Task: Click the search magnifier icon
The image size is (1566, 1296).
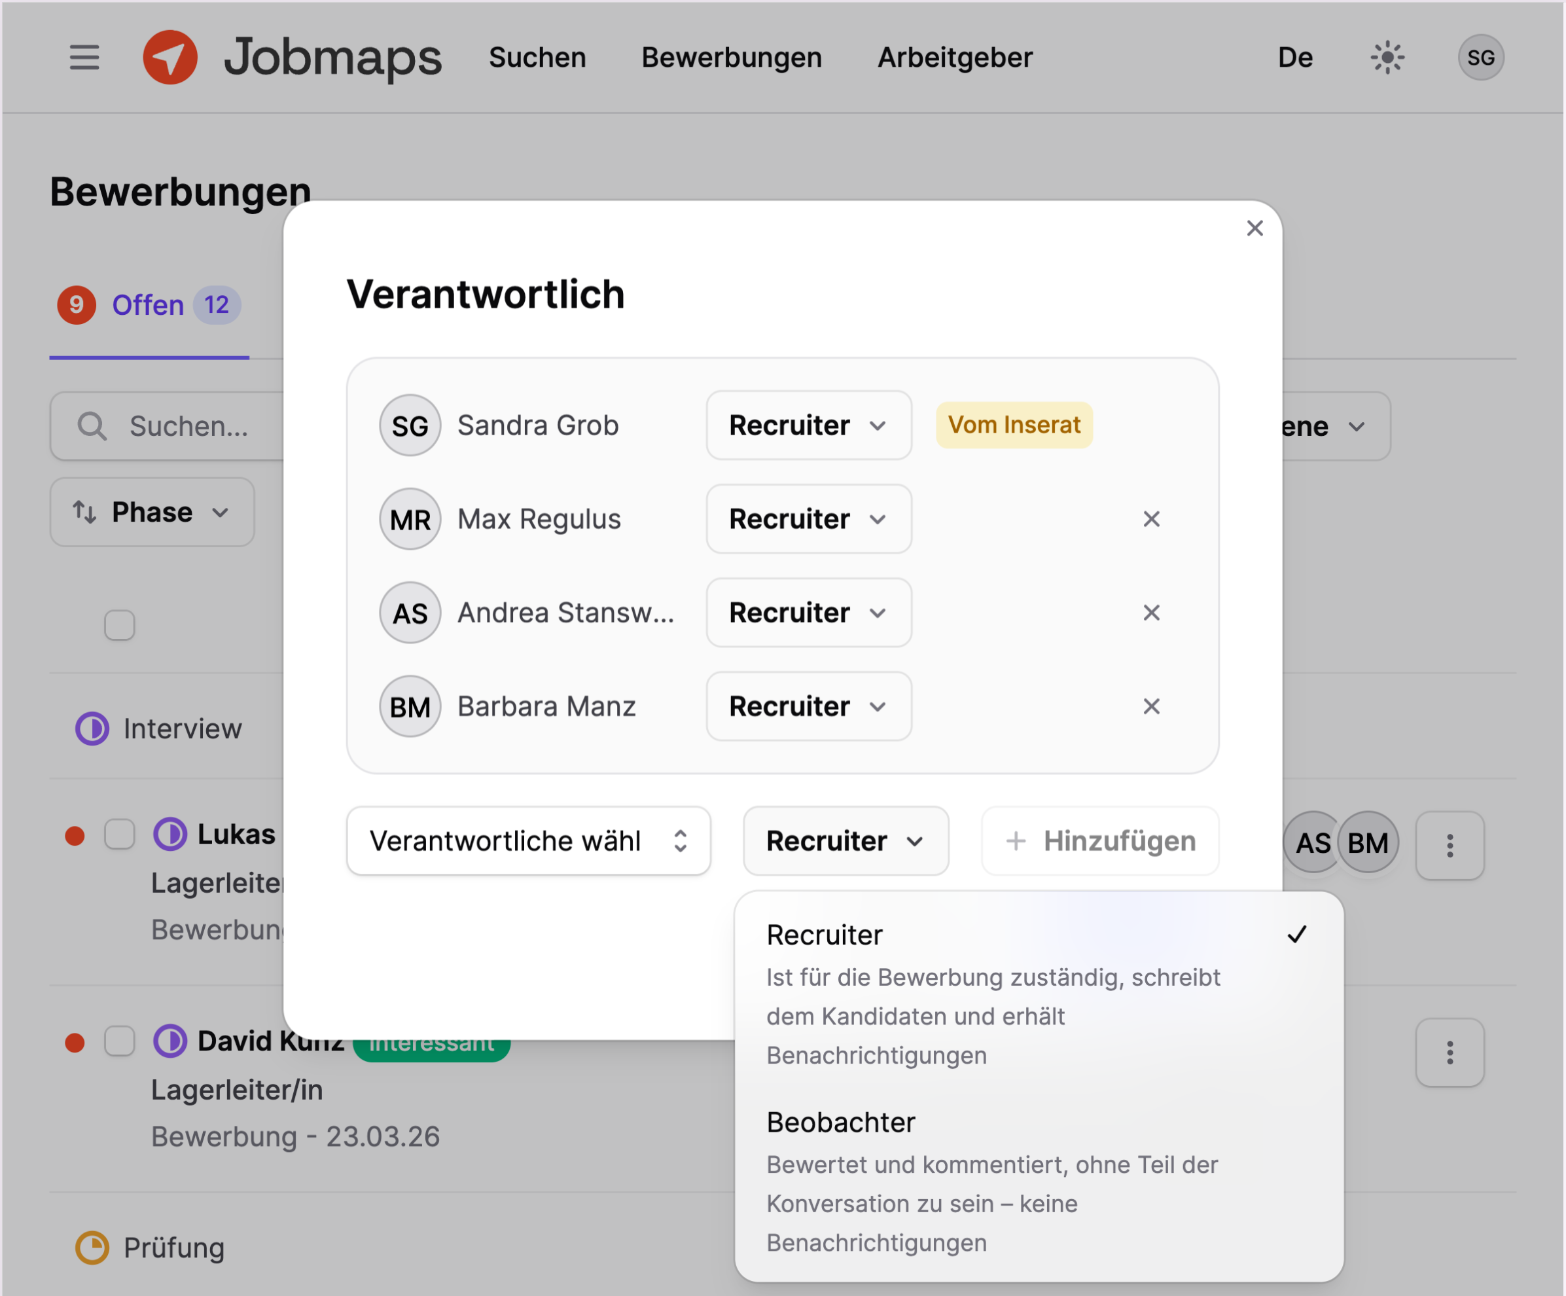Action: pyautogui.click(x=92, y=427)
